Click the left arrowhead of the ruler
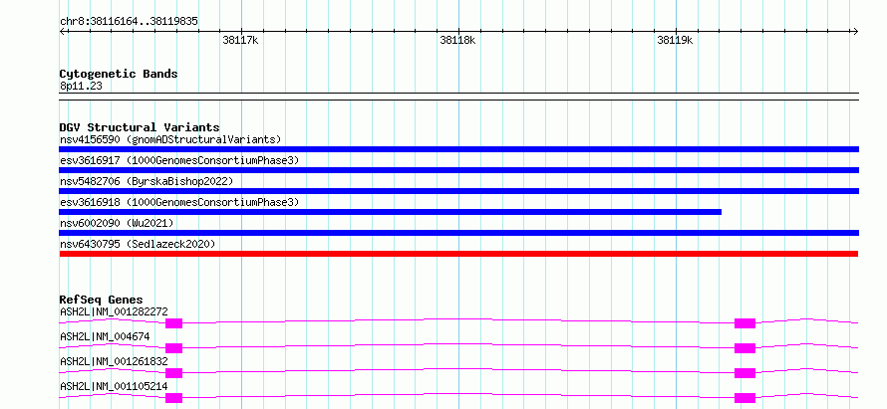This screenshot has height=409, width=887. click(62, 32)
